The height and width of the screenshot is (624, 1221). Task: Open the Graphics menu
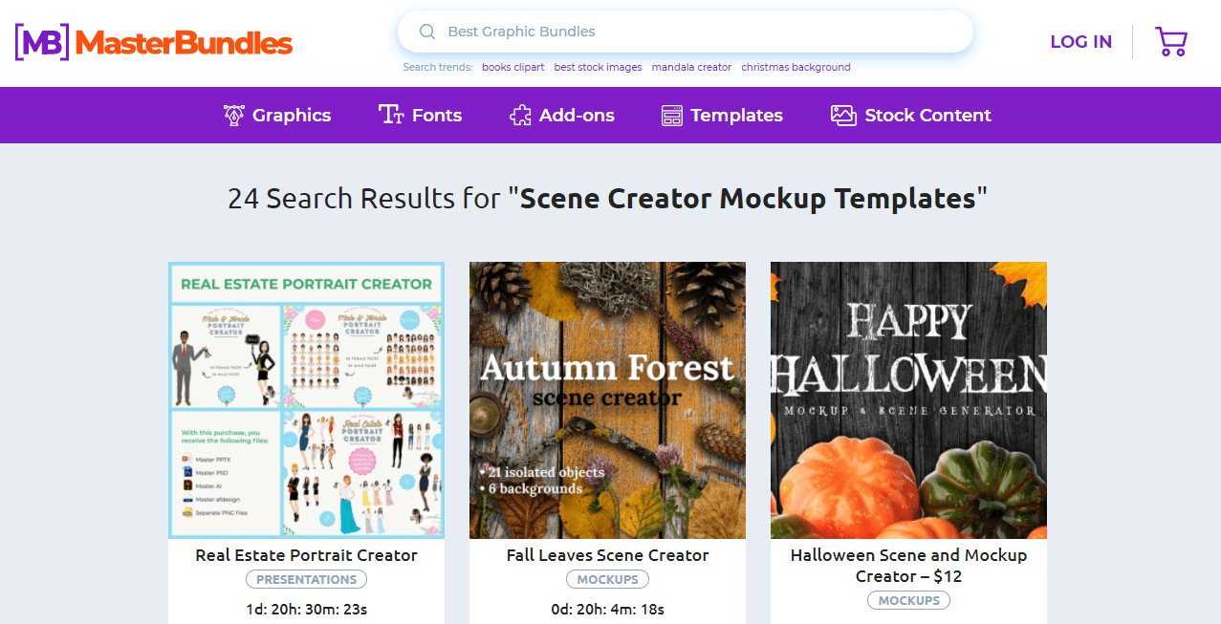277,116
